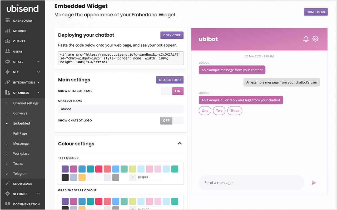Collapse the Colour settings section
The height and width of the screenshot is (210, 337).
point(180,144)
